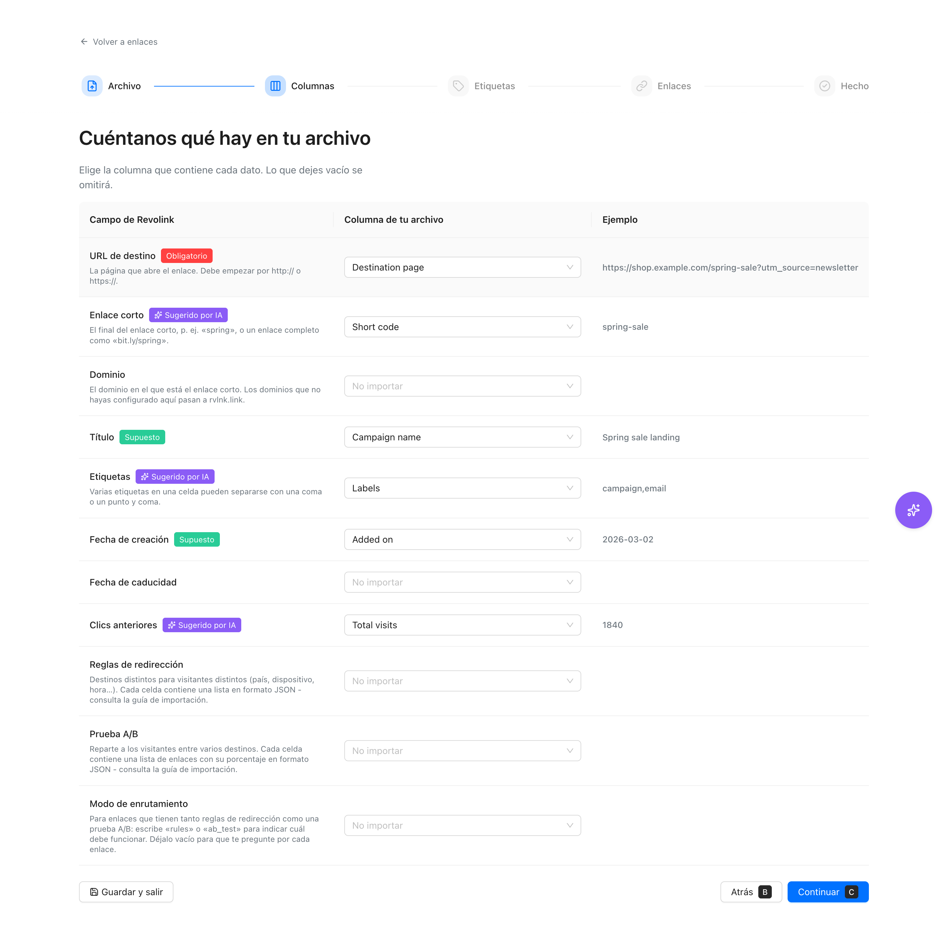938x934 pixels.
Task: Expand the Modo de enrutamiento dropdown
Action: 463,825
